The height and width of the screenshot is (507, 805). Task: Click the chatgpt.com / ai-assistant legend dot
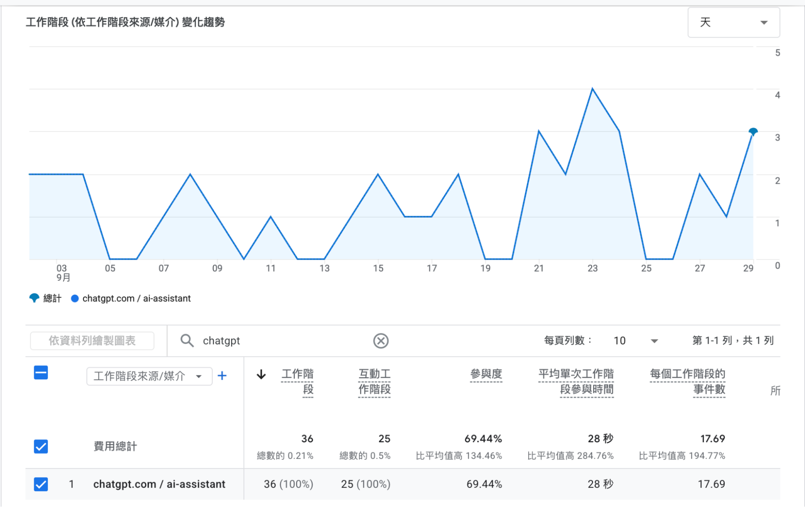75,299
